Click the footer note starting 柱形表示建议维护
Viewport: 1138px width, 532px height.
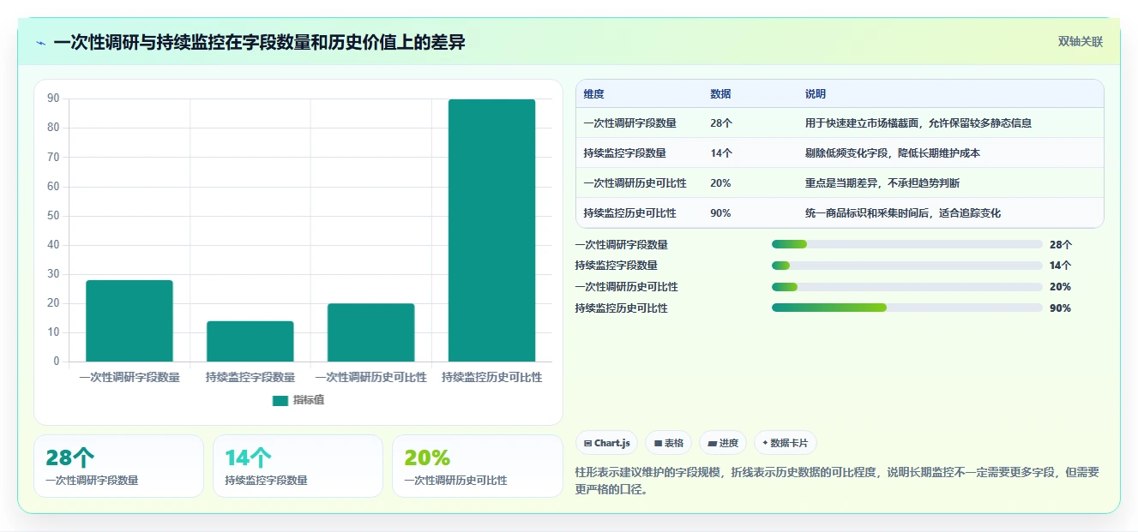tap(837, 481)
